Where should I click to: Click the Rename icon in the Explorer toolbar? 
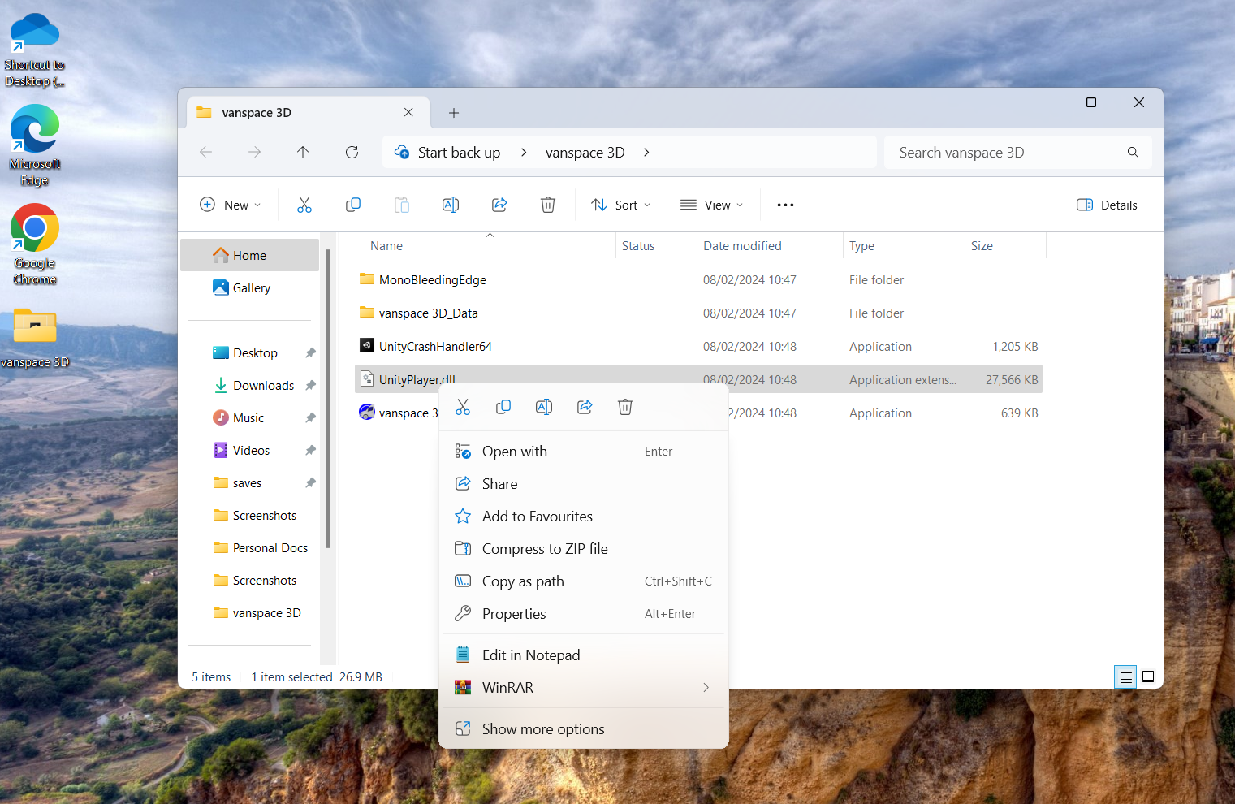click(x=451, y=205)
